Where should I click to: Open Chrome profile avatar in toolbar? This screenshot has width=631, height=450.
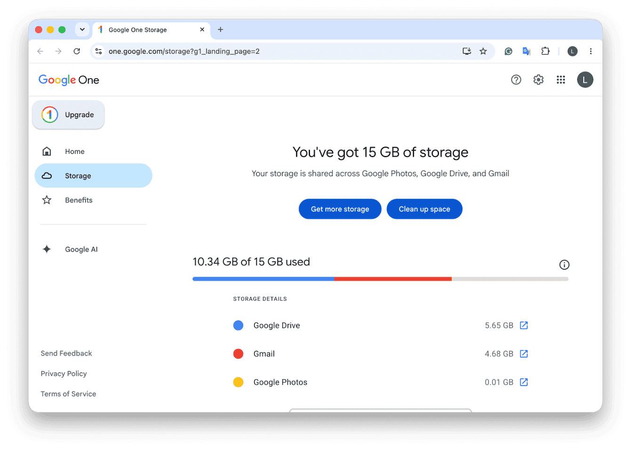point(572,51)
